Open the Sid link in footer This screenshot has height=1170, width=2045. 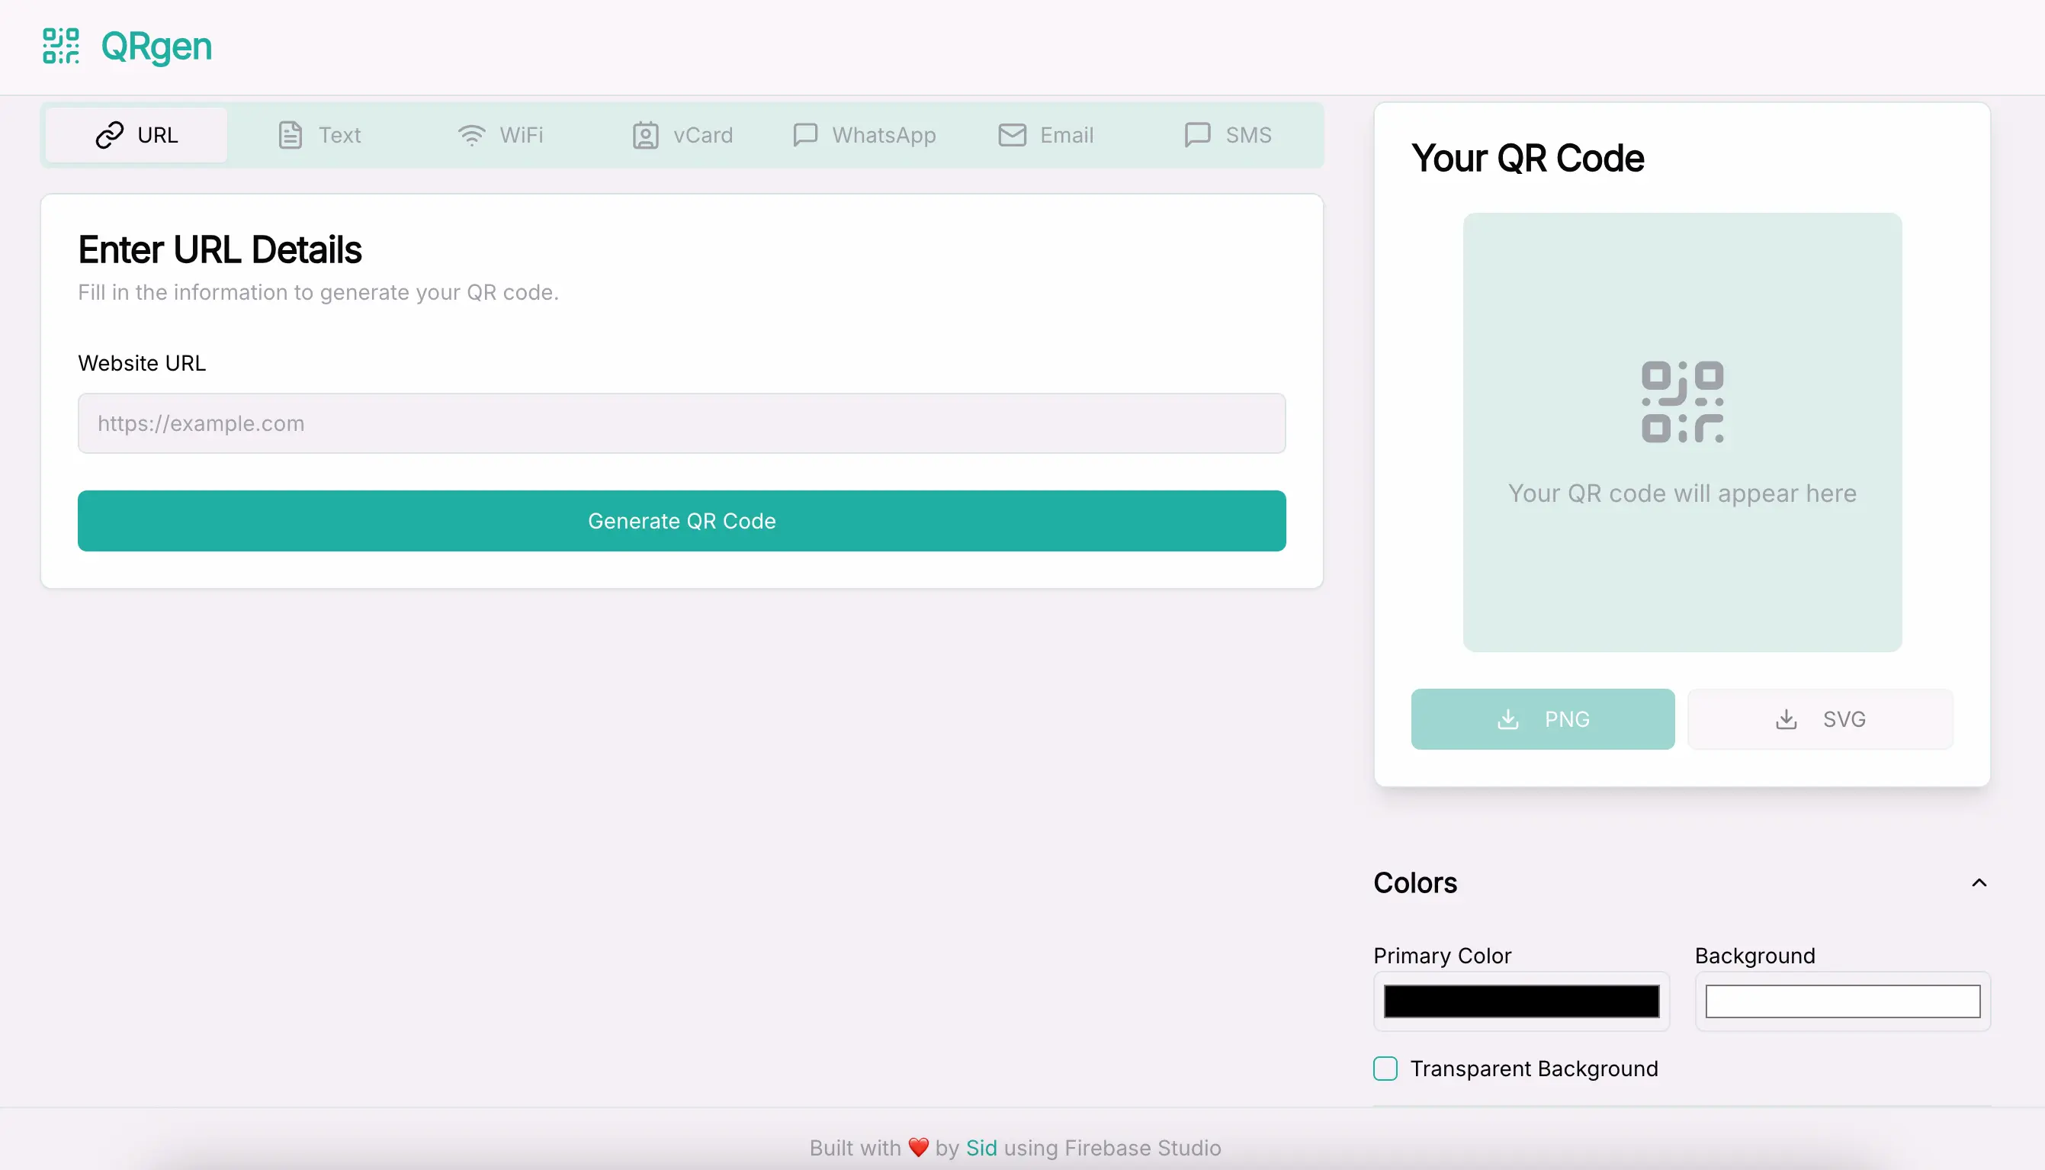pyautogui.click(x=981, y=1147)
